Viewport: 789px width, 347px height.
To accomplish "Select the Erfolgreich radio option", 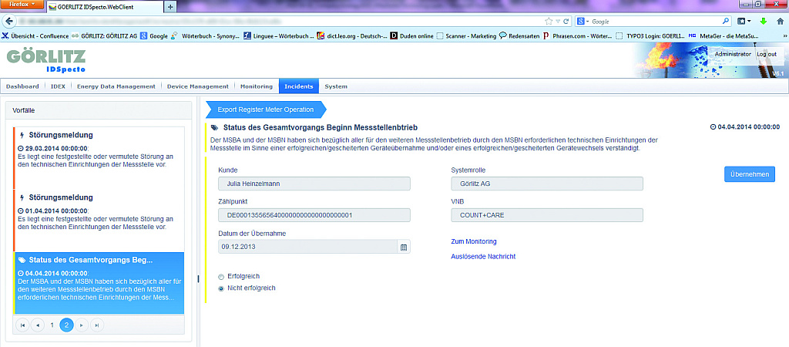I will coord(222,276).
